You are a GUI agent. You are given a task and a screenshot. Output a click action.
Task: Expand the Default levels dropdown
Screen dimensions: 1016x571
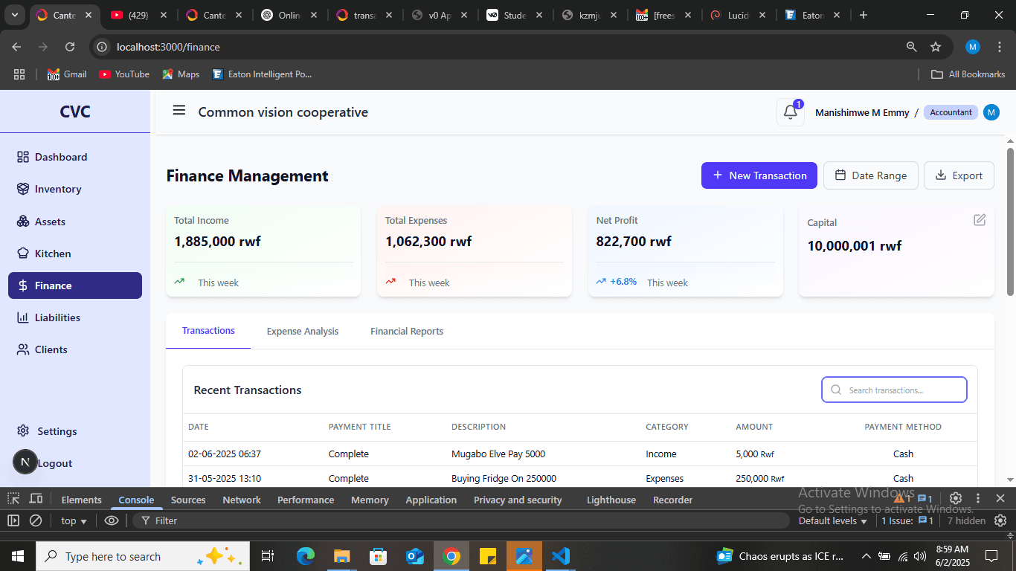[833, 521]
